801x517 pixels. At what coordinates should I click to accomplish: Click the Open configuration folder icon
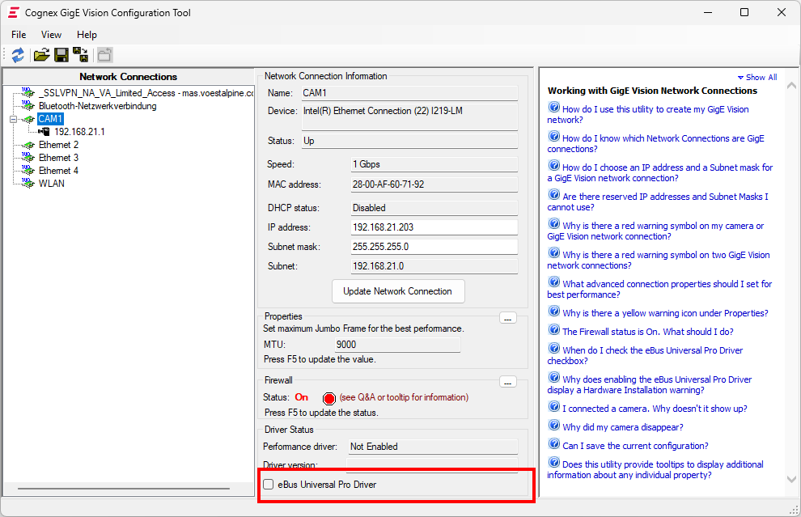(x=40, y=55)
